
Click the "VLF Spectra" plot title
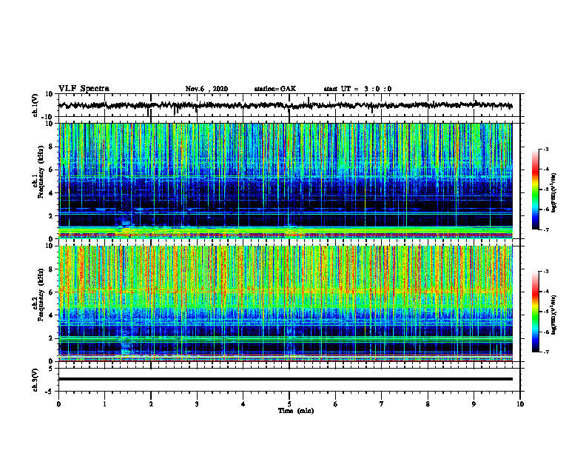point(84,88)
